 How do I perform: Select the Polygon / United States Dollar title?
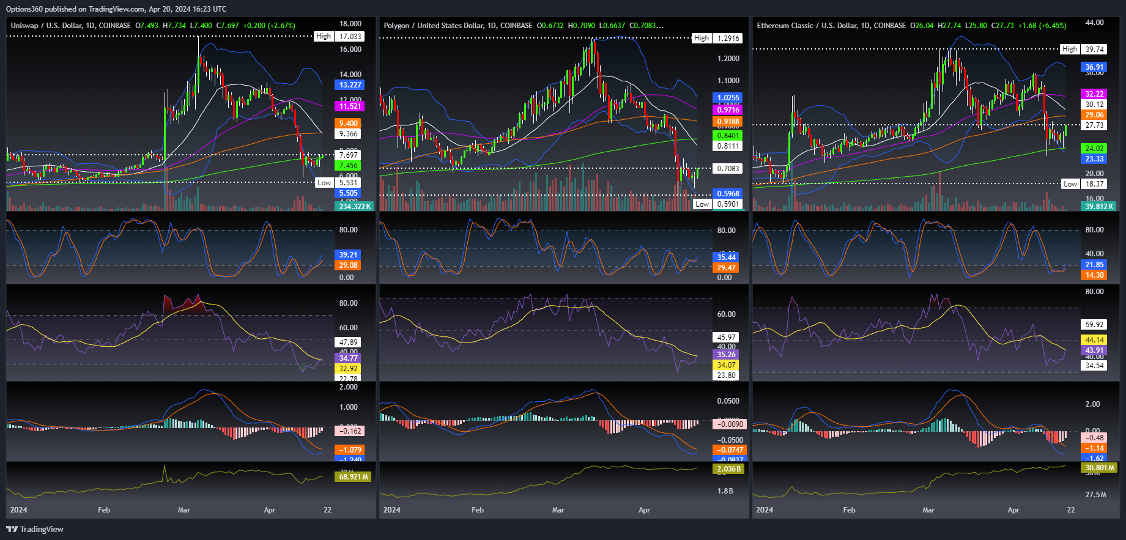click(458, 26)
